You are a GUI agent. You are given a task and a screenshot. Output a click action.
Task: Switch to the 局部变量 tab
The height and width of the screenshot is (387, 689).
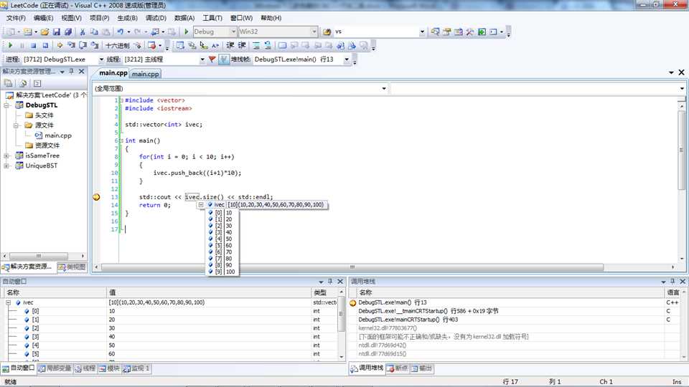point(55,368)
